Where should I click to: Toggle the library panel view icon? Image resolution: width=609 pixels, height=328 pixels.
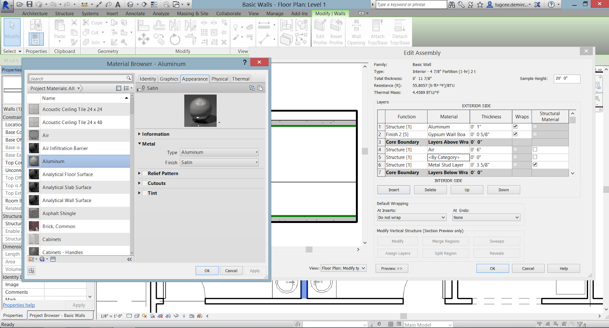pos(118,88)
